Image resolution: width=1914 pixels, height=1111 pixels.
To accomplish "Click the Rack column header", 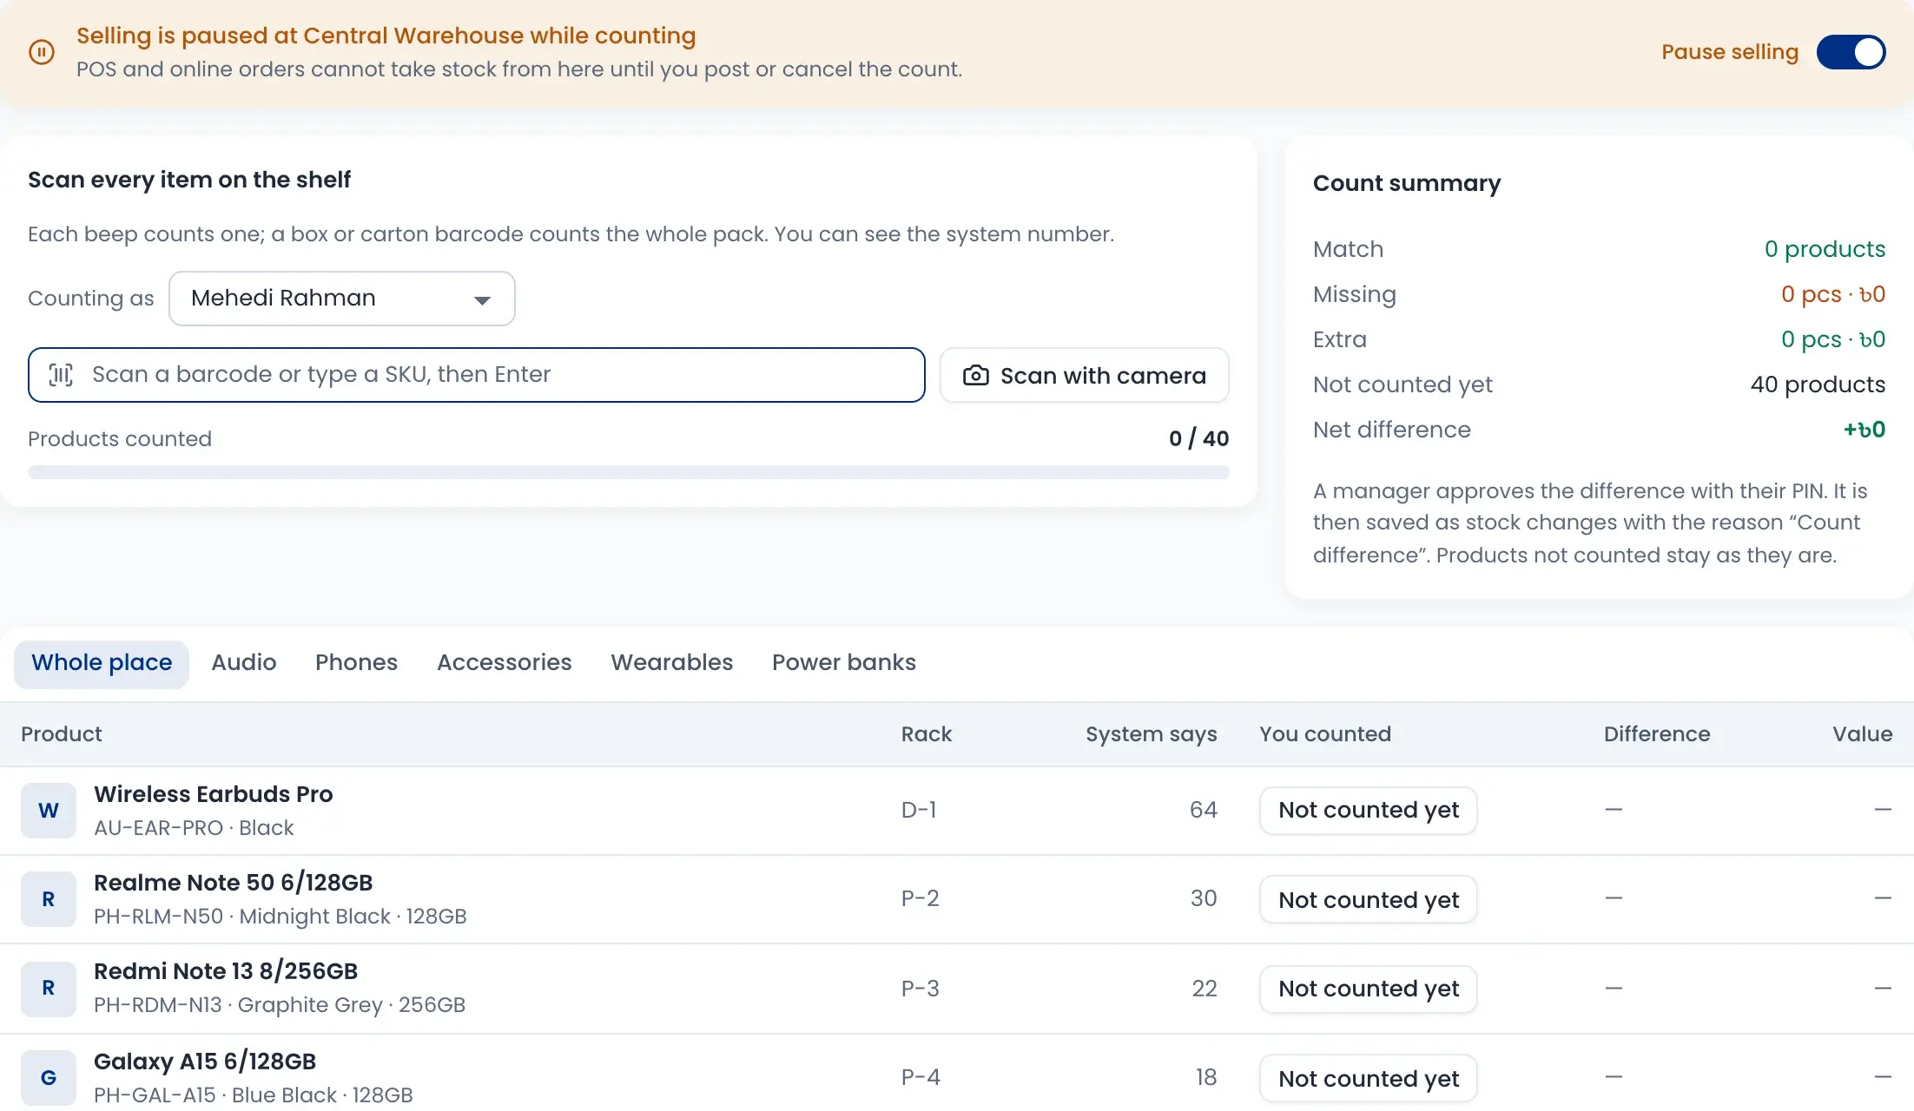I will pos(927,734).
